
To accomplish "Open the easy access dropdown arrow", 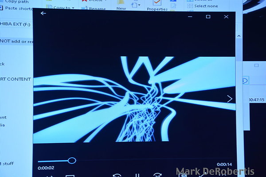I will [x=139, y=5].
